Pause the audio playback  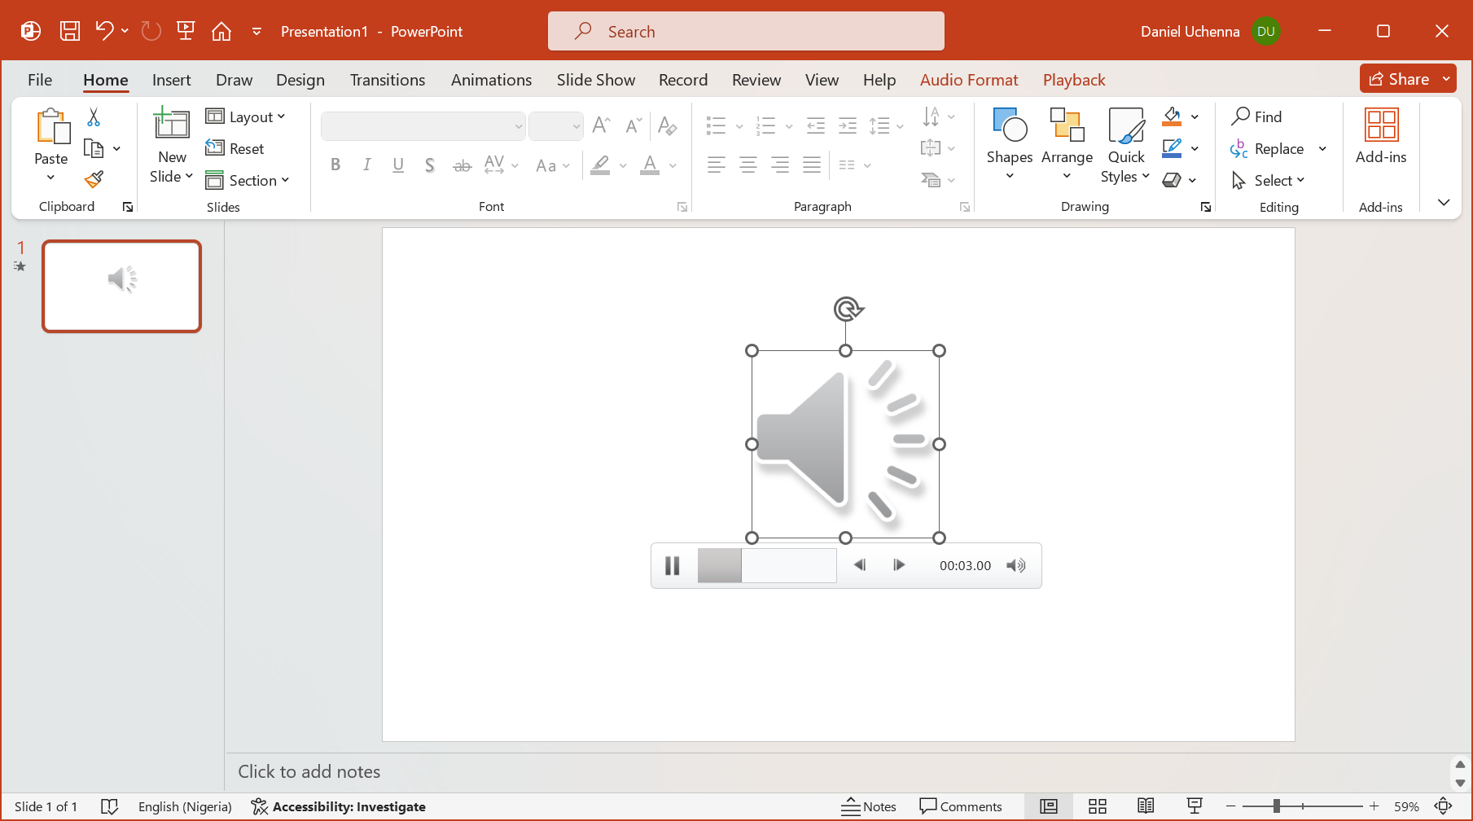pos(672,565)
